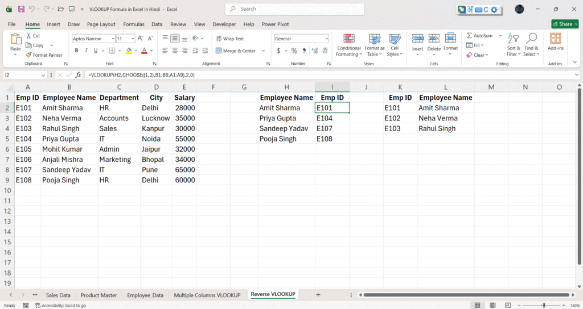Click the Center horizontal alignment icon
The image size is (583, 309).
click(175, 51)
